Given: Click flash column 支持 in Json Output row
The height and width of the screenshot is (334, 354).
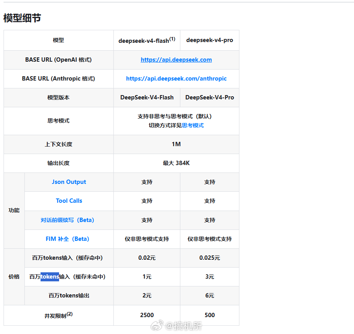Looking at the screenshot, I should pos(147,182).
